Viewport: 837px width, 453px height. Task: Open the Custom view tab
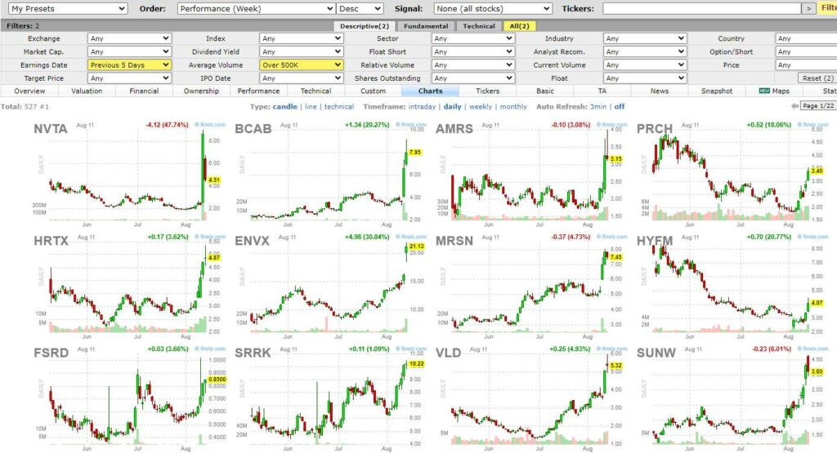[x=373, y=91]
